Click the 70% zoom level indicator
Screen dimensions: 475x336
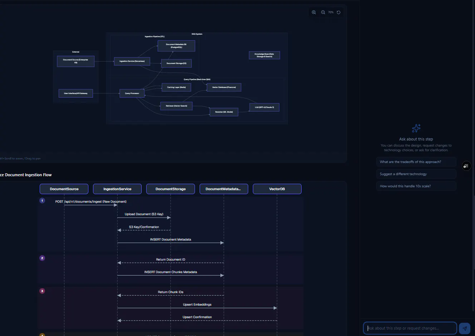point(331,12)
